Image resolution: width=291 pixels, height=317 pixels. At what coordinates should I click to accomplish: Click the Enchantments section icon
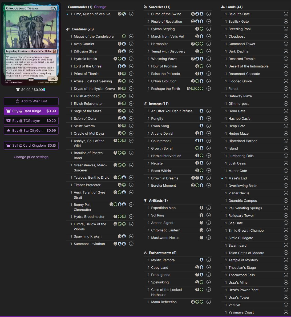click(x=145, y=253)
